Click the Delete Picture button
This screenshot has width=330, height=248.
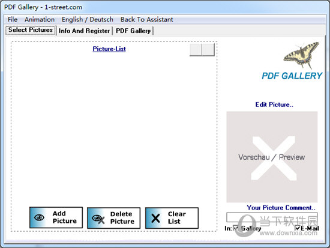[113, 218]
